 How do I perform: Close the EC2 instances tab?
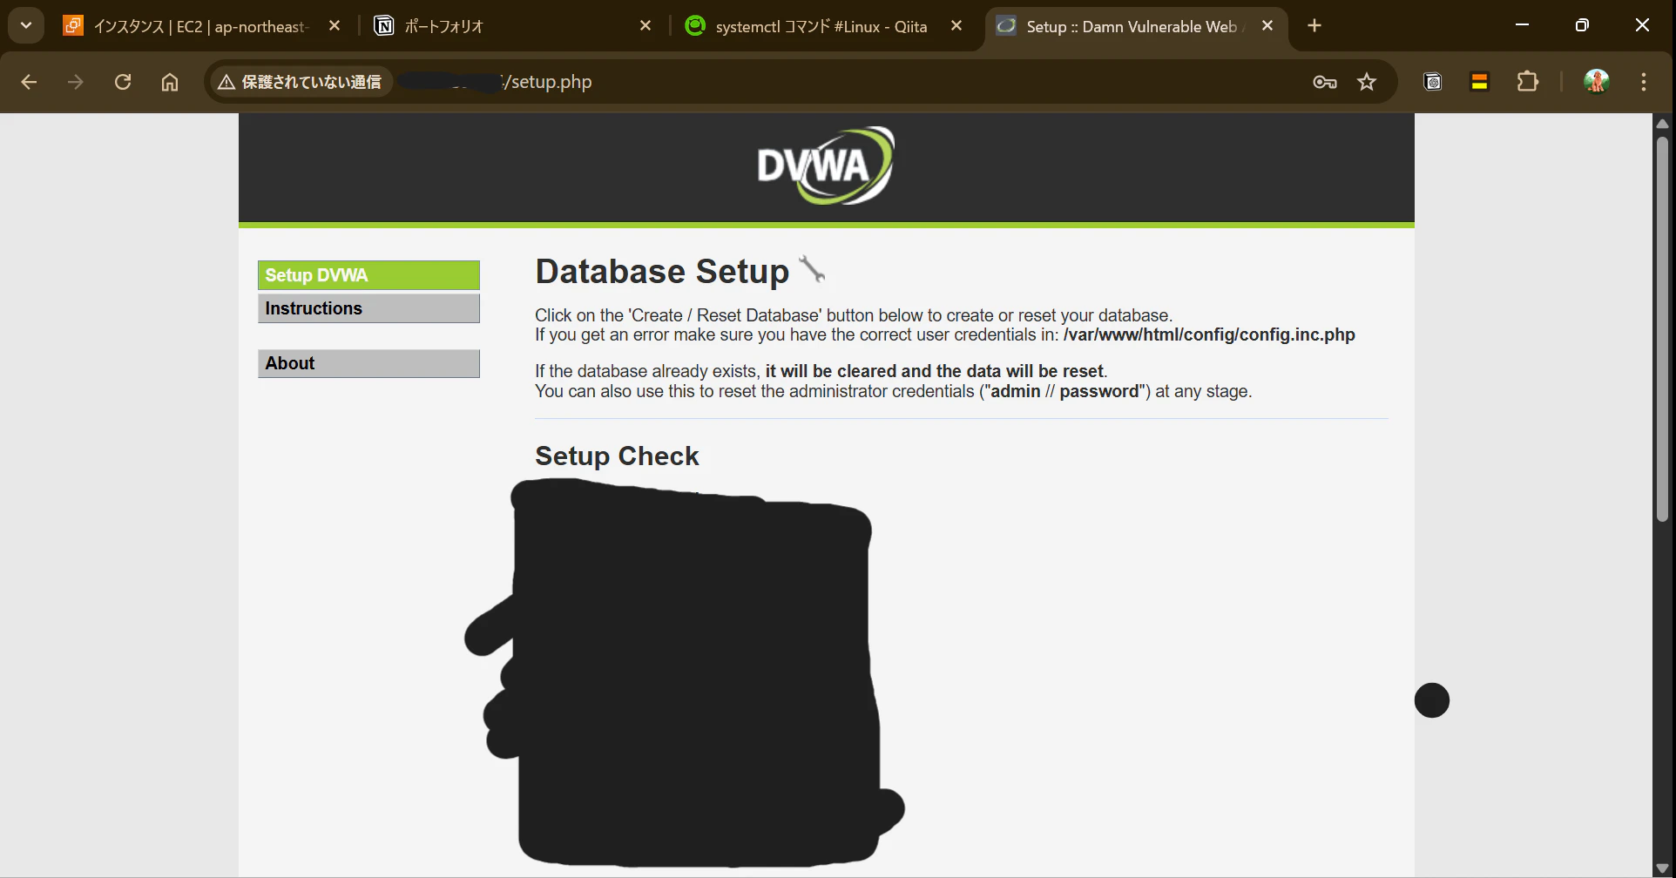[x=335, y=26]
